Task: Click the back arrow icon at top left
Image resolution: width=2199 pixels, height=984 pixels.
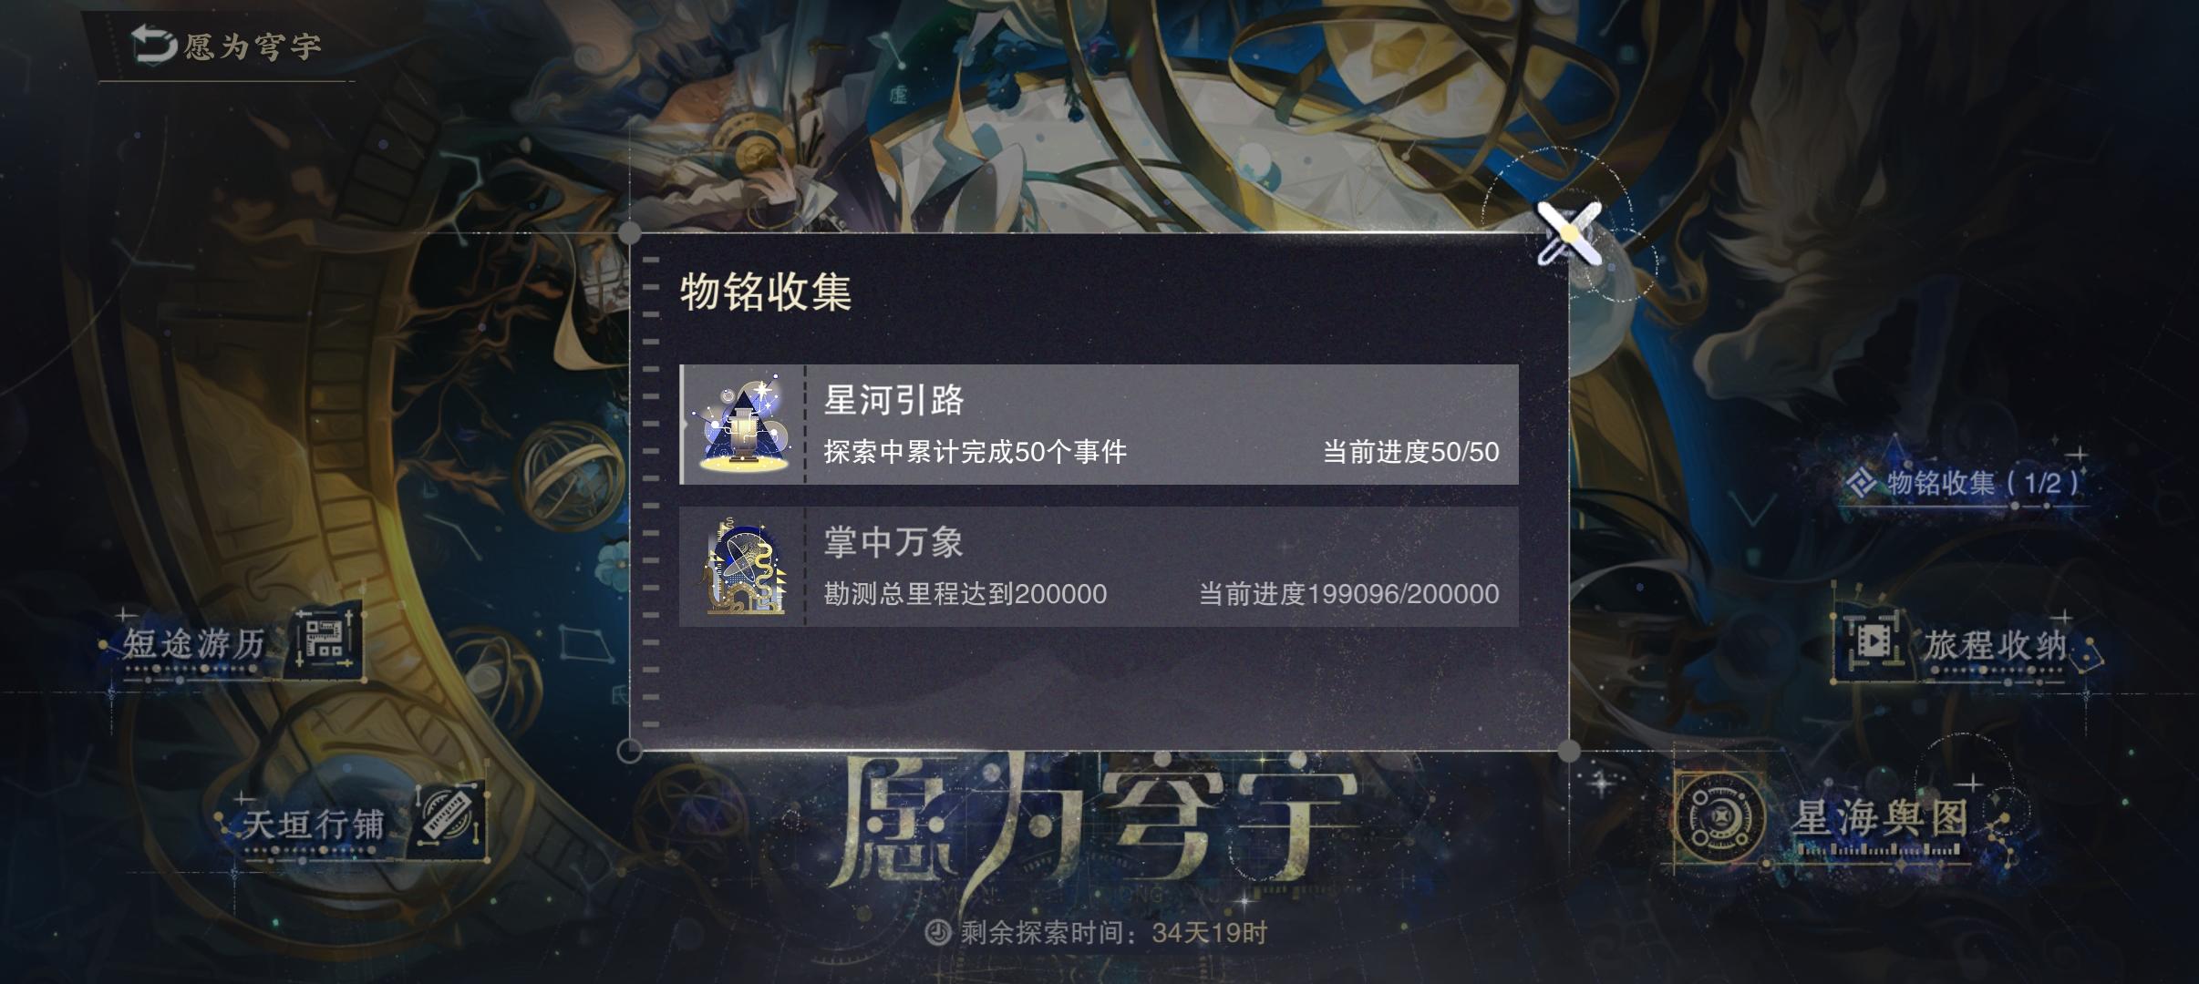Action: point(153,45)
